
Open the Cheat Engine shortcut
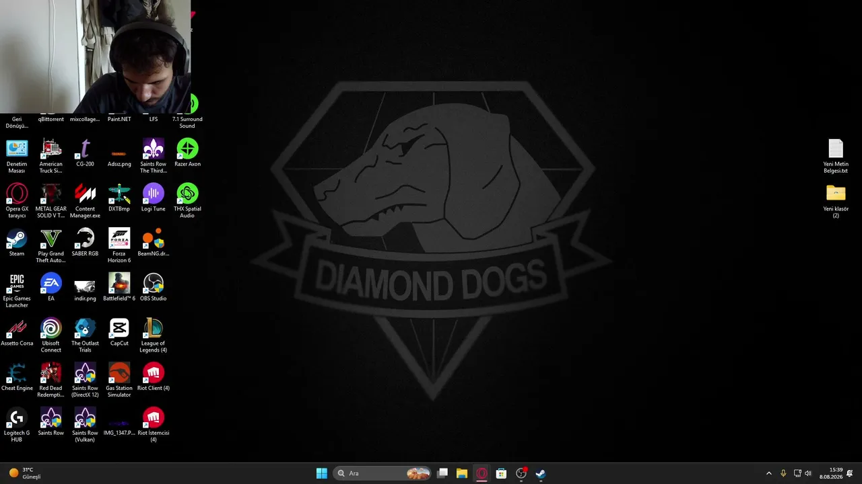[17, 377]
